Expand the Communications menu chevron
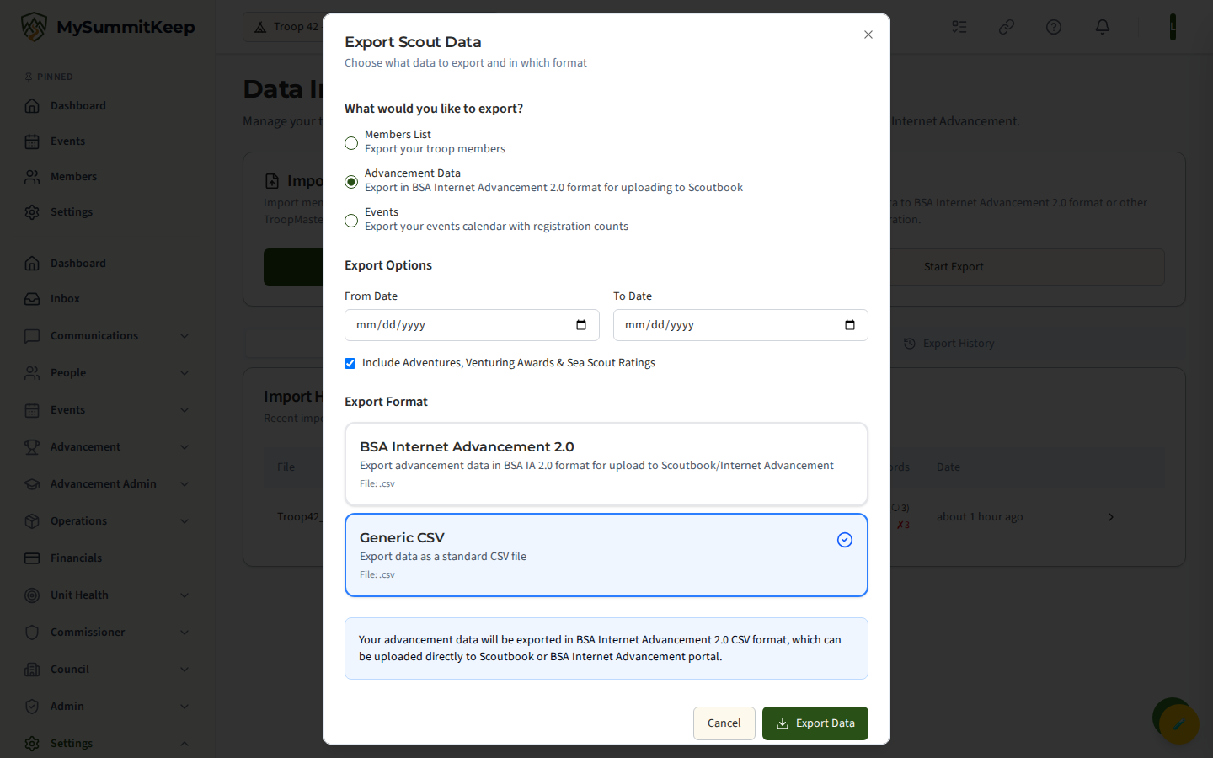The image size is (1213, 758). (184, 336)
